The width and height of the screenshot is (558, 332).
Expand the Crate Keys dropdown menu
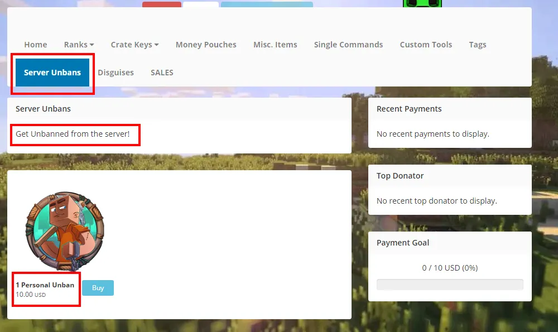point(134,45)
